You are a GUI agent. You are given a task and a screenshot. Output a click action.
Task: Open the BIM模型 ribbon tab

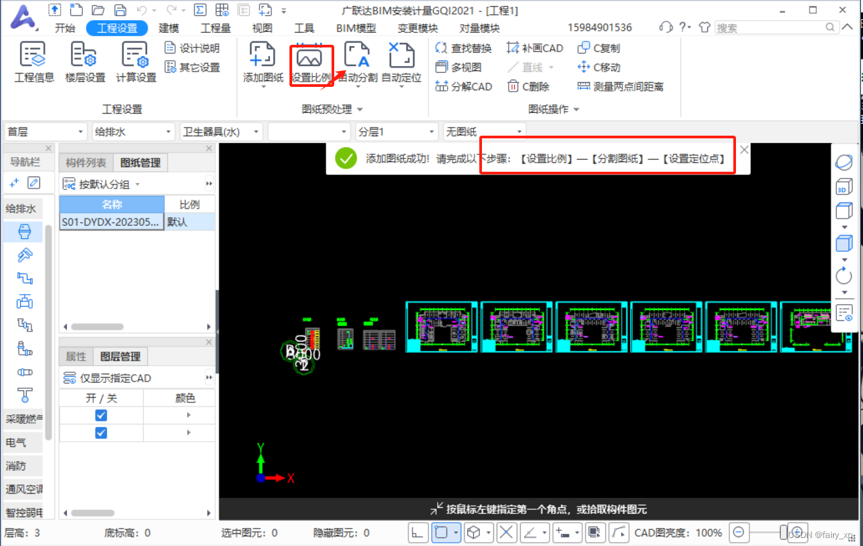click(356, 28)
